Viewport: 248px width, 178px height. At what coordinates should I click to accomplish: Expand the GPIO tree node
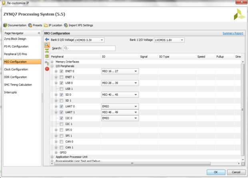click(56, 152)
